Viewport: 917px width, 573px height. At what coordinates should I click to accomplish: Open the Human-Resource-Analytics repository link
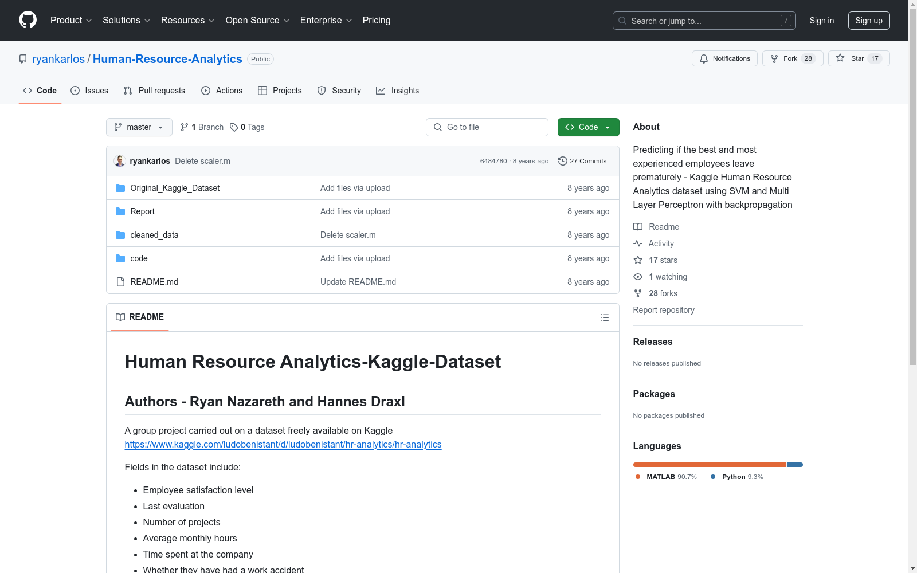click(x=167, y=59)
